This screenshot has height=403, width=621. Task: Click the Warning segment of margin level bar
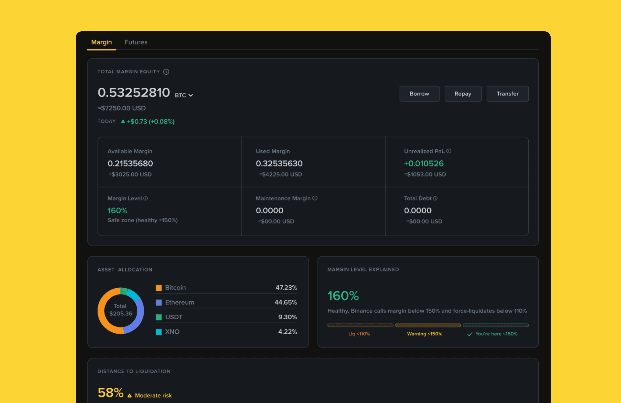pos(428,325)
